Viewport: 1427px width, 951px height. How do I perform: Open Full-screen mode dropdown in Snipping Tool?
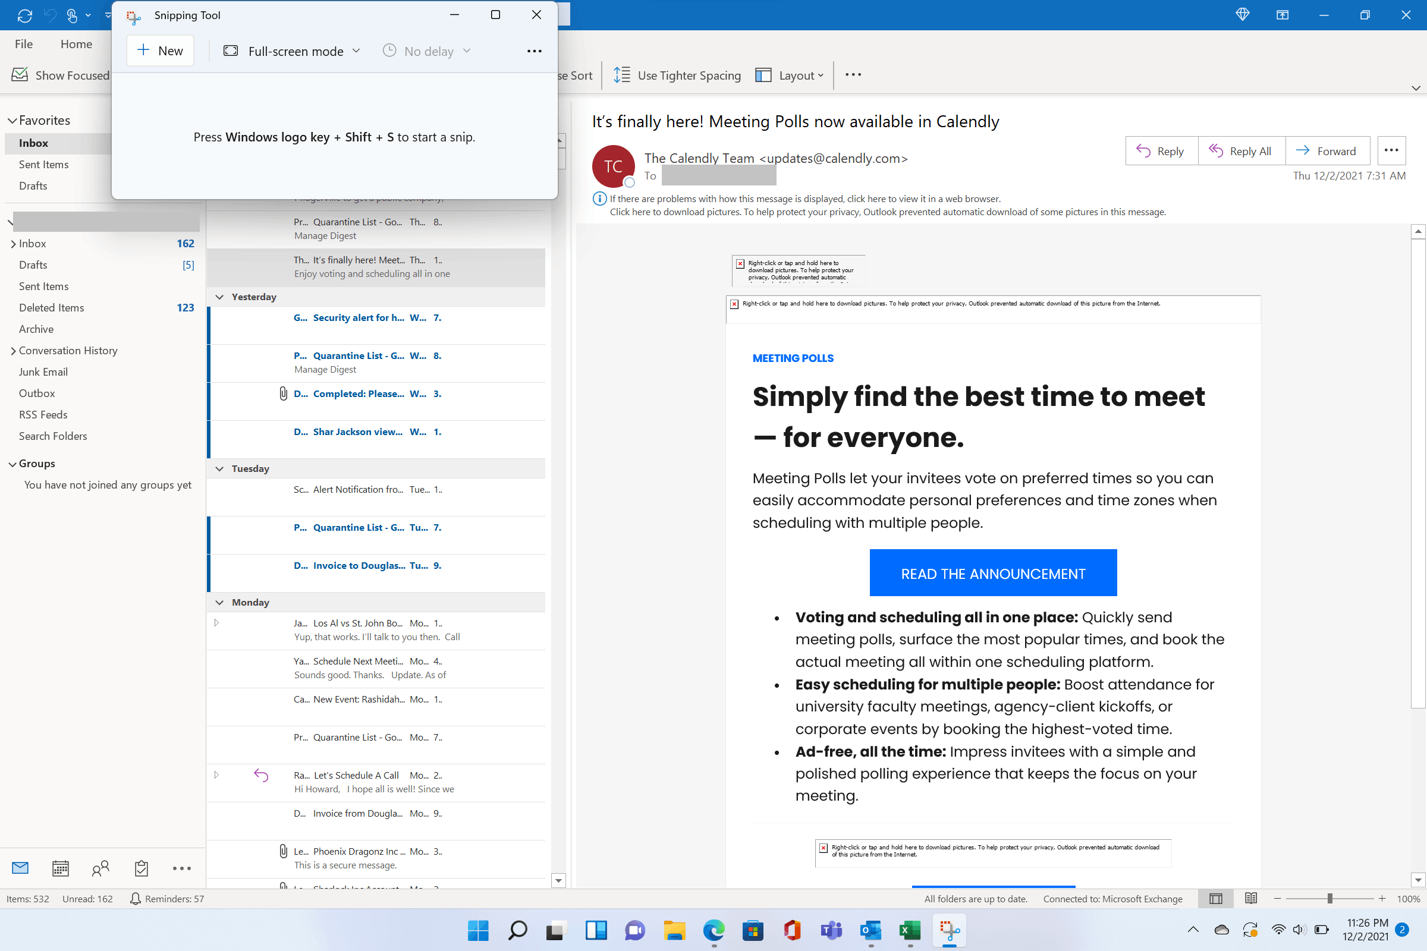click(x=292, y=51)
